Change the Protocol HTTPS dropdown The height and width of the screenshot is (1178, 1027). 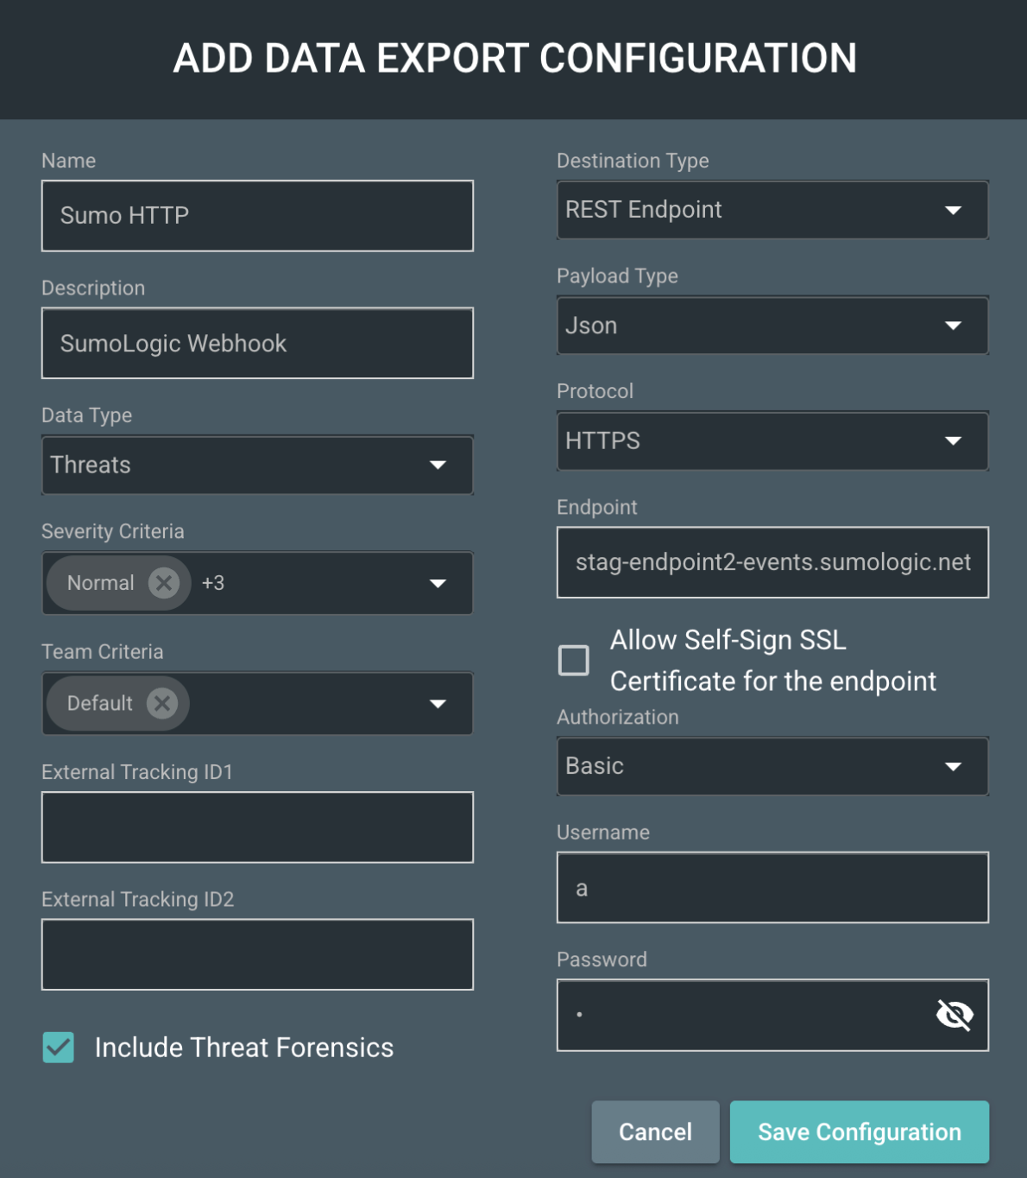(772, 441)
